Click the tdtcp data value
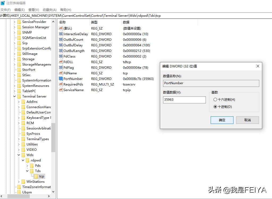Screen dimensions: 272x199 127,62
